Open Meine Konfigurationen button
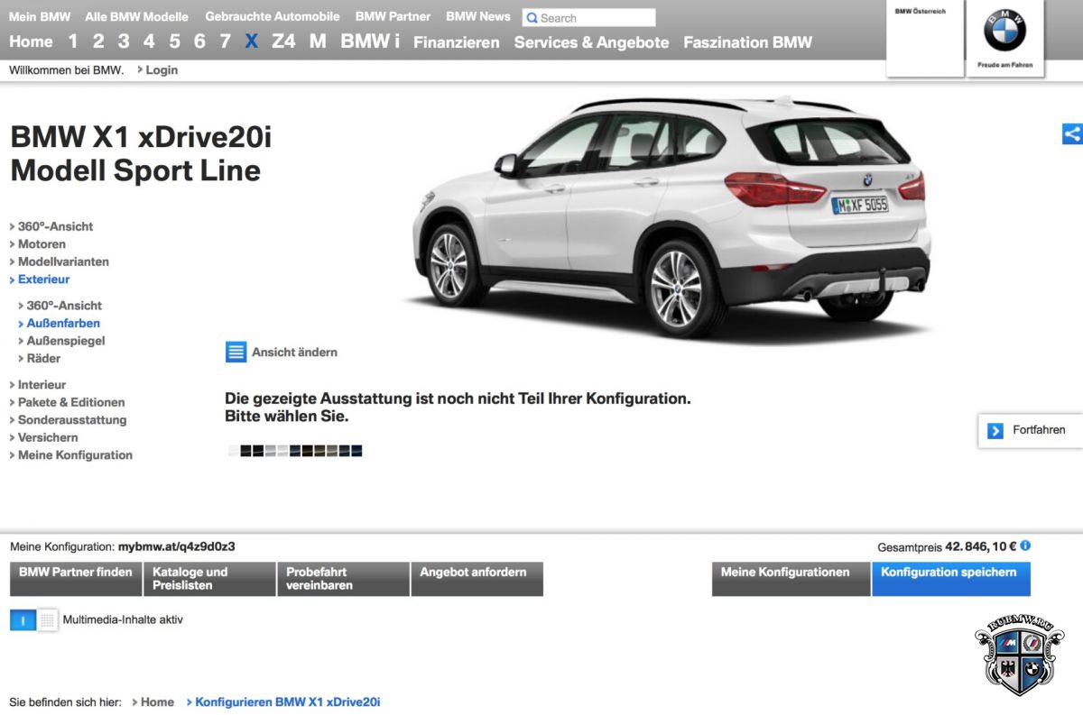Screen dimensions: 1083x715 pyautogui.click(x=791, y=579)
